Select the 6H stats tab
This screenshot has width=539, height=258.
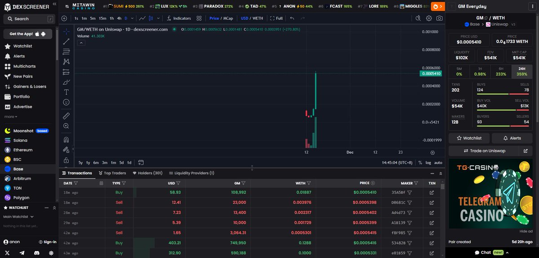(x=501, y=71)
